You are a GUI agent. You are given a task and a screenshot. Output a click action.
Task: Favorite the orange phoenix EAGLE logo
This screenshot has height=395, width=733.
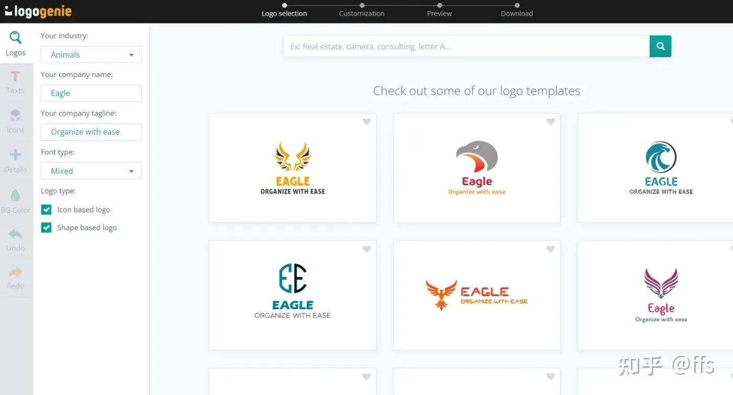pos(551,249)
